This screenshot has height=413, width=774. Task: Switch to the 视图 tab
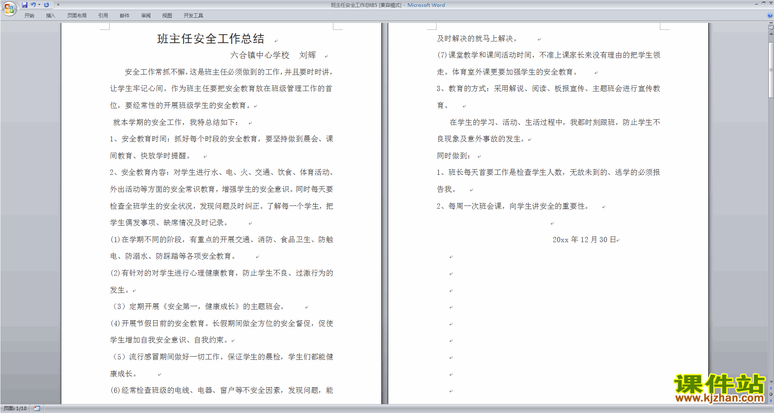click(167, 16)
